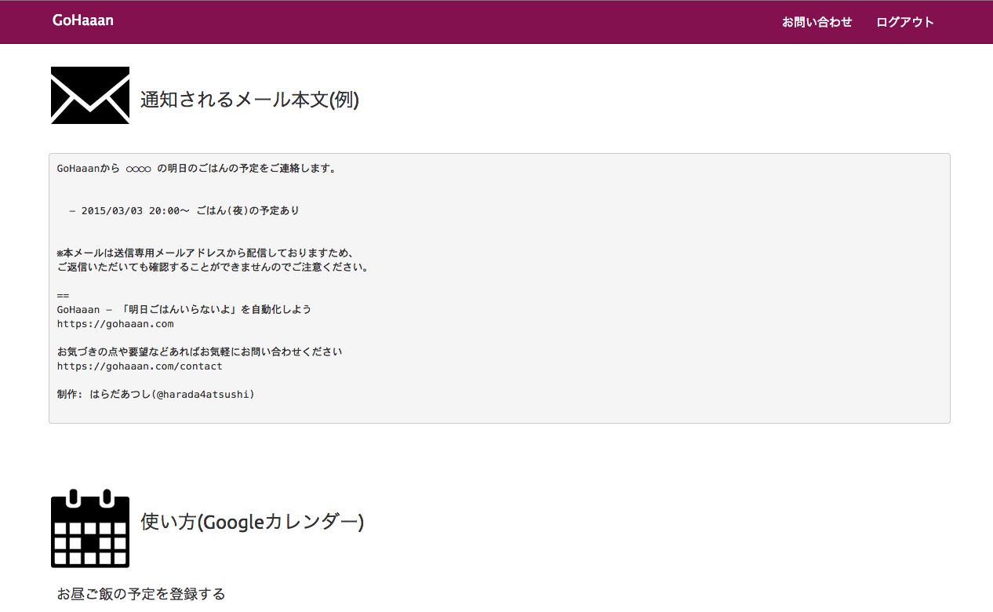
Task: Click the お昼ご飯の予定を登録する text
Action: [x=141, y=594]
